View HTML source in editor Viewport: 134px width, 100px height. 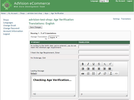click(116, 74)
